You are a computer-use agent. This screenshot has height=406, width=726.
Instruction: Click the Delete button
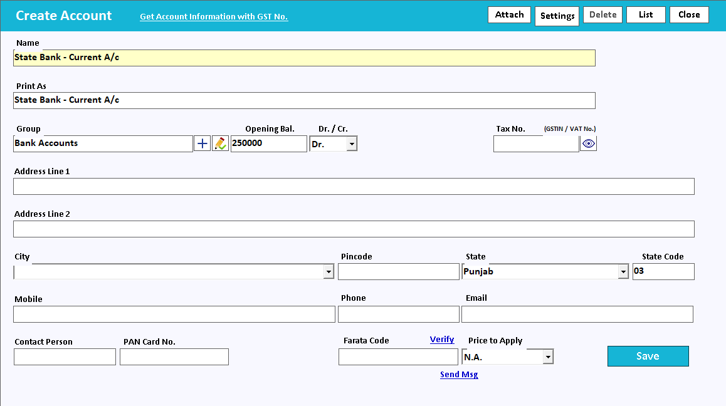click(x=603, y=15)
